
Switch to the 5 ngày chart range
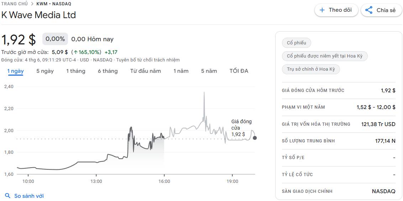[x=45, y=71]
